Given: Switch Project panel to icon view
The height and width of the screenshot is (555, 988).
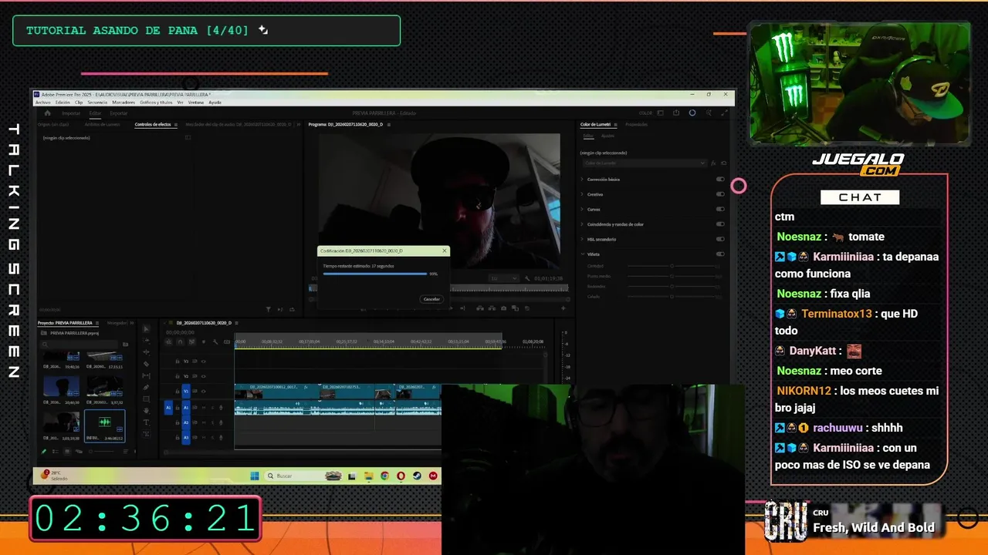Looking at the screenshot, I should 67,452.
